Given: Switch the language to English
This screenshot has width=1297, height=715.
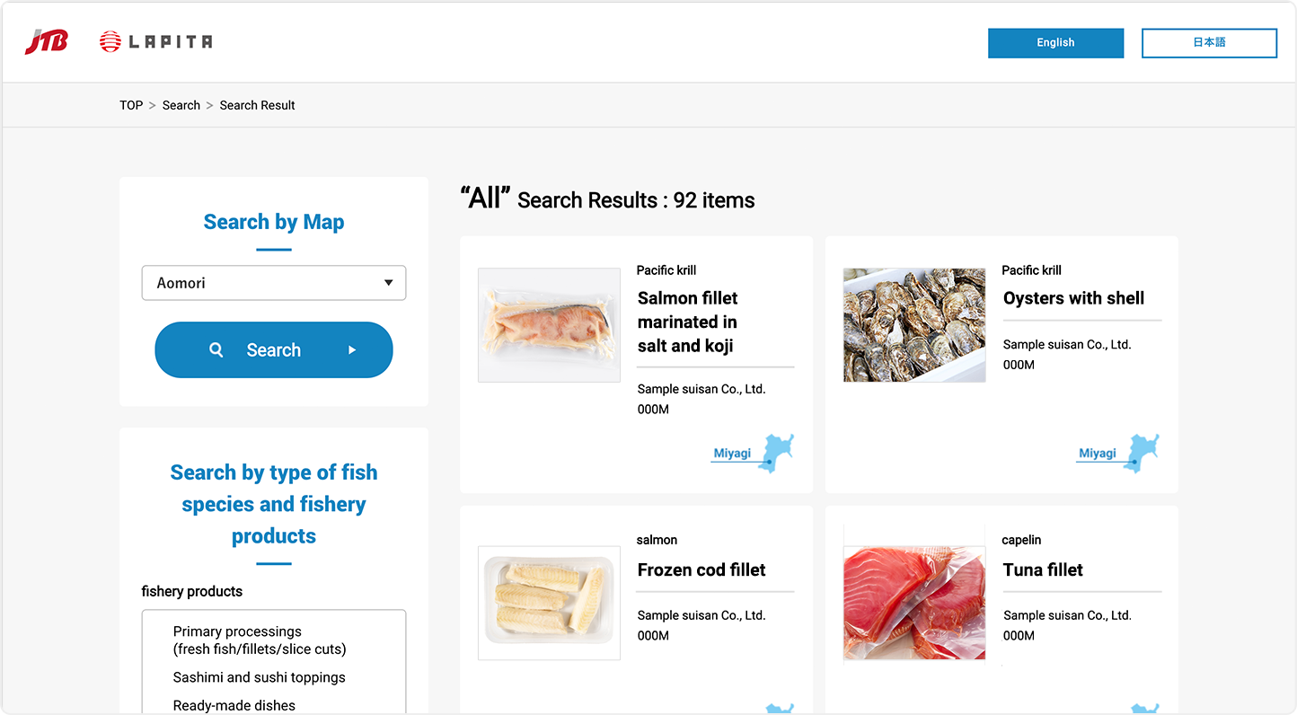Looking at the screenshot, I should coord(1055,43).
